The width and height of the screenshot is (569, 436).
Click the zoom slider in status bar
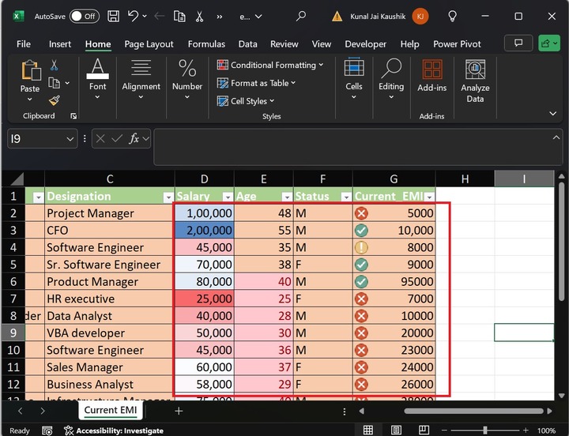[484, 430]
